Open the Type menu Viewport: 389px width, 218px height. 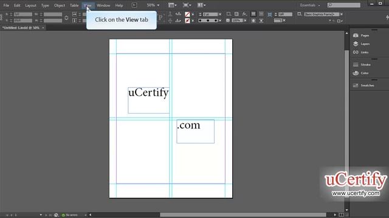point(45,5)
